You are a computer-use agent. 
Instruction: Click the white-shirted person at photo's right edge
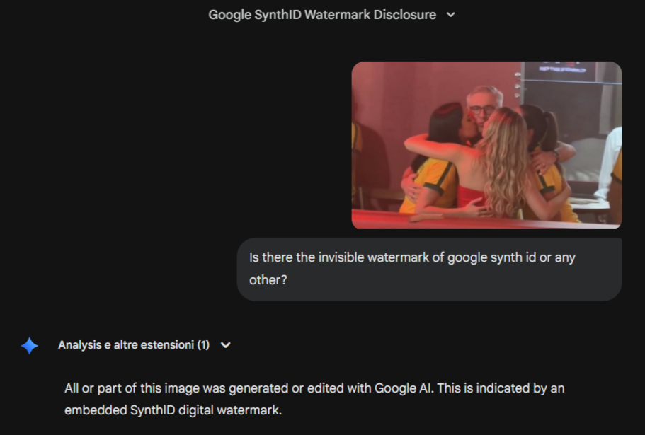pos(610,166)
